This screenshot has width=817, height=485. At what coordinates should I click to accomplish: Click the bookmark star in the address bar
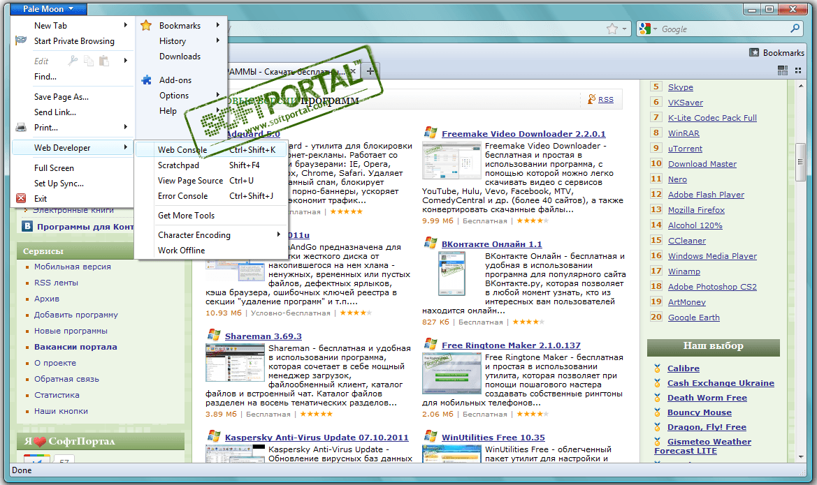pyautogui.click(x=612, y=29)
